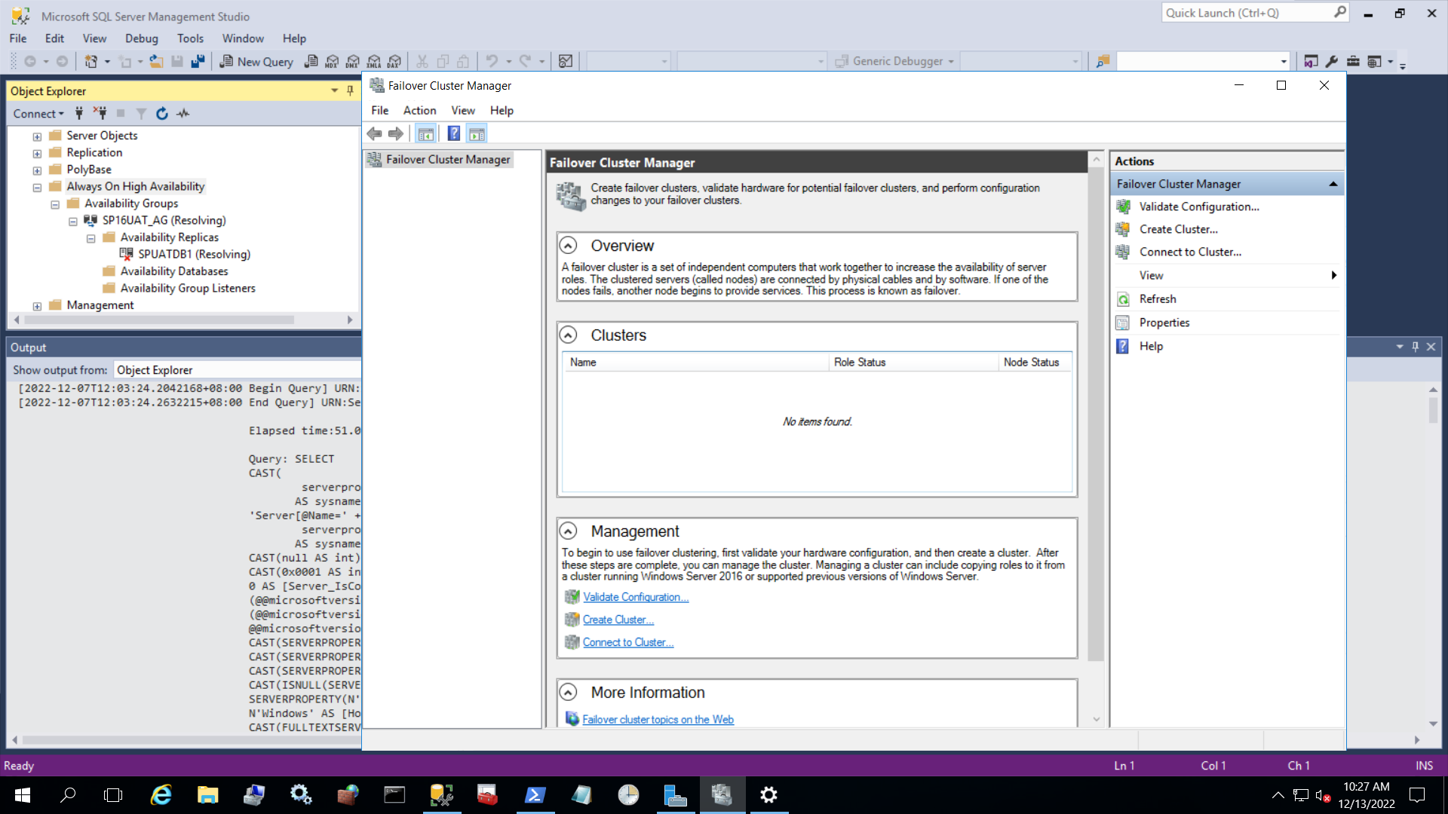Open PowerShell from the Windows taskbar

(535, 794)
